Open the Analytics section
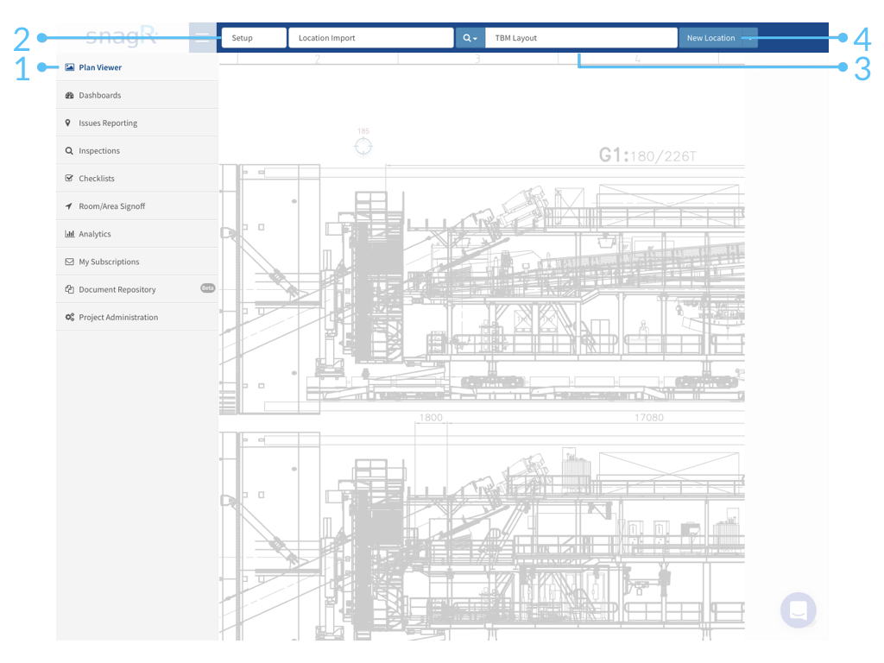Viewport: 884px width, 663px height. pos(137,233)
